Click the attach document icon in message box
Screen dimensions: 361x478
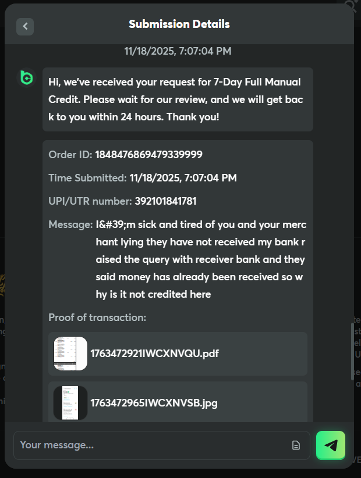coord(296,445)
